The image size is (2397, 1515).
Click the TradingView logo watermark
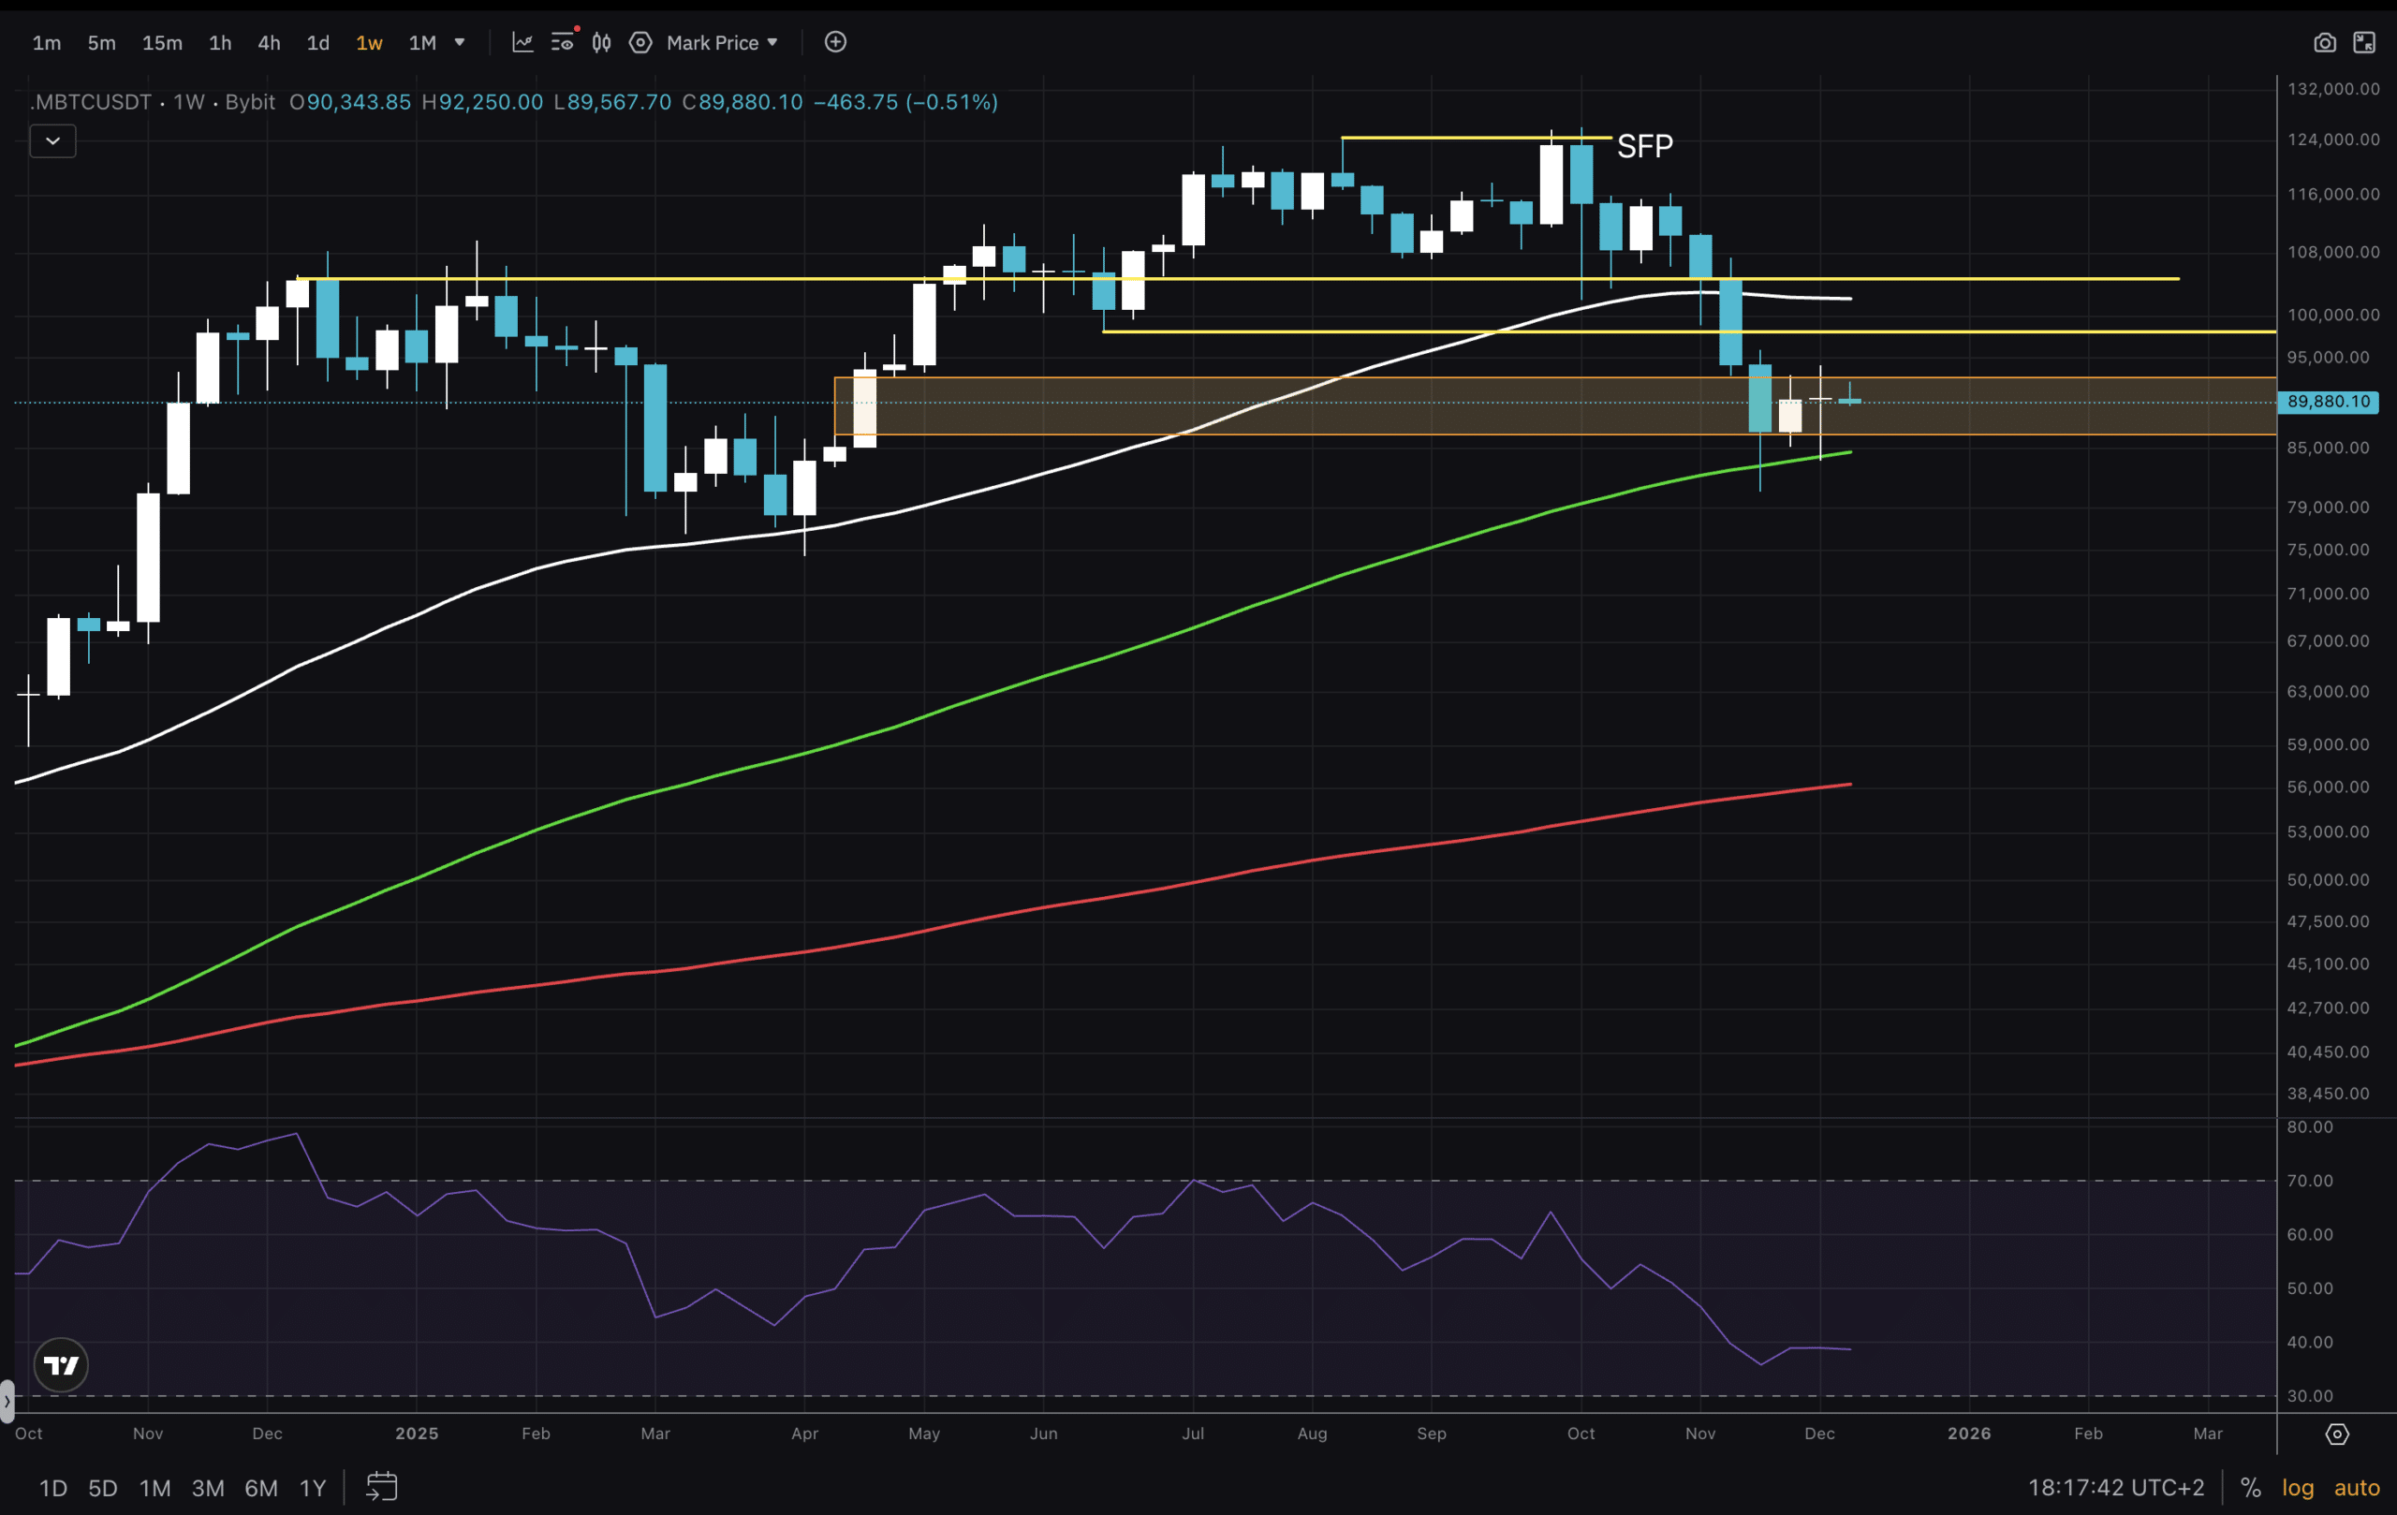point(60,1363)
